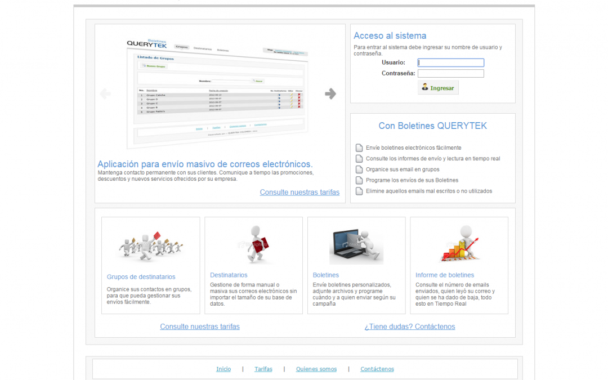Click text Envíe boletines electrónicos fácilmente
This screenshot has height=380, width=608.
pyautogui.click(x=413, y=147)
